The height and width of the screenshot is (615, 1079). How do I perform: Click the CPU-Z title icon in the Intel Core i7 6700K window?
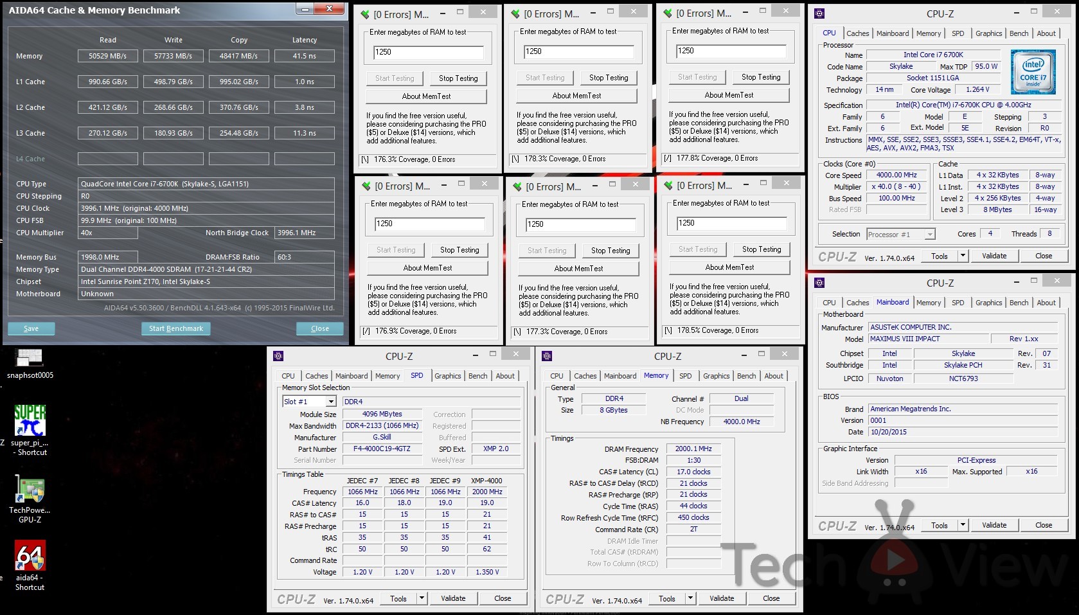click(819, 13)
